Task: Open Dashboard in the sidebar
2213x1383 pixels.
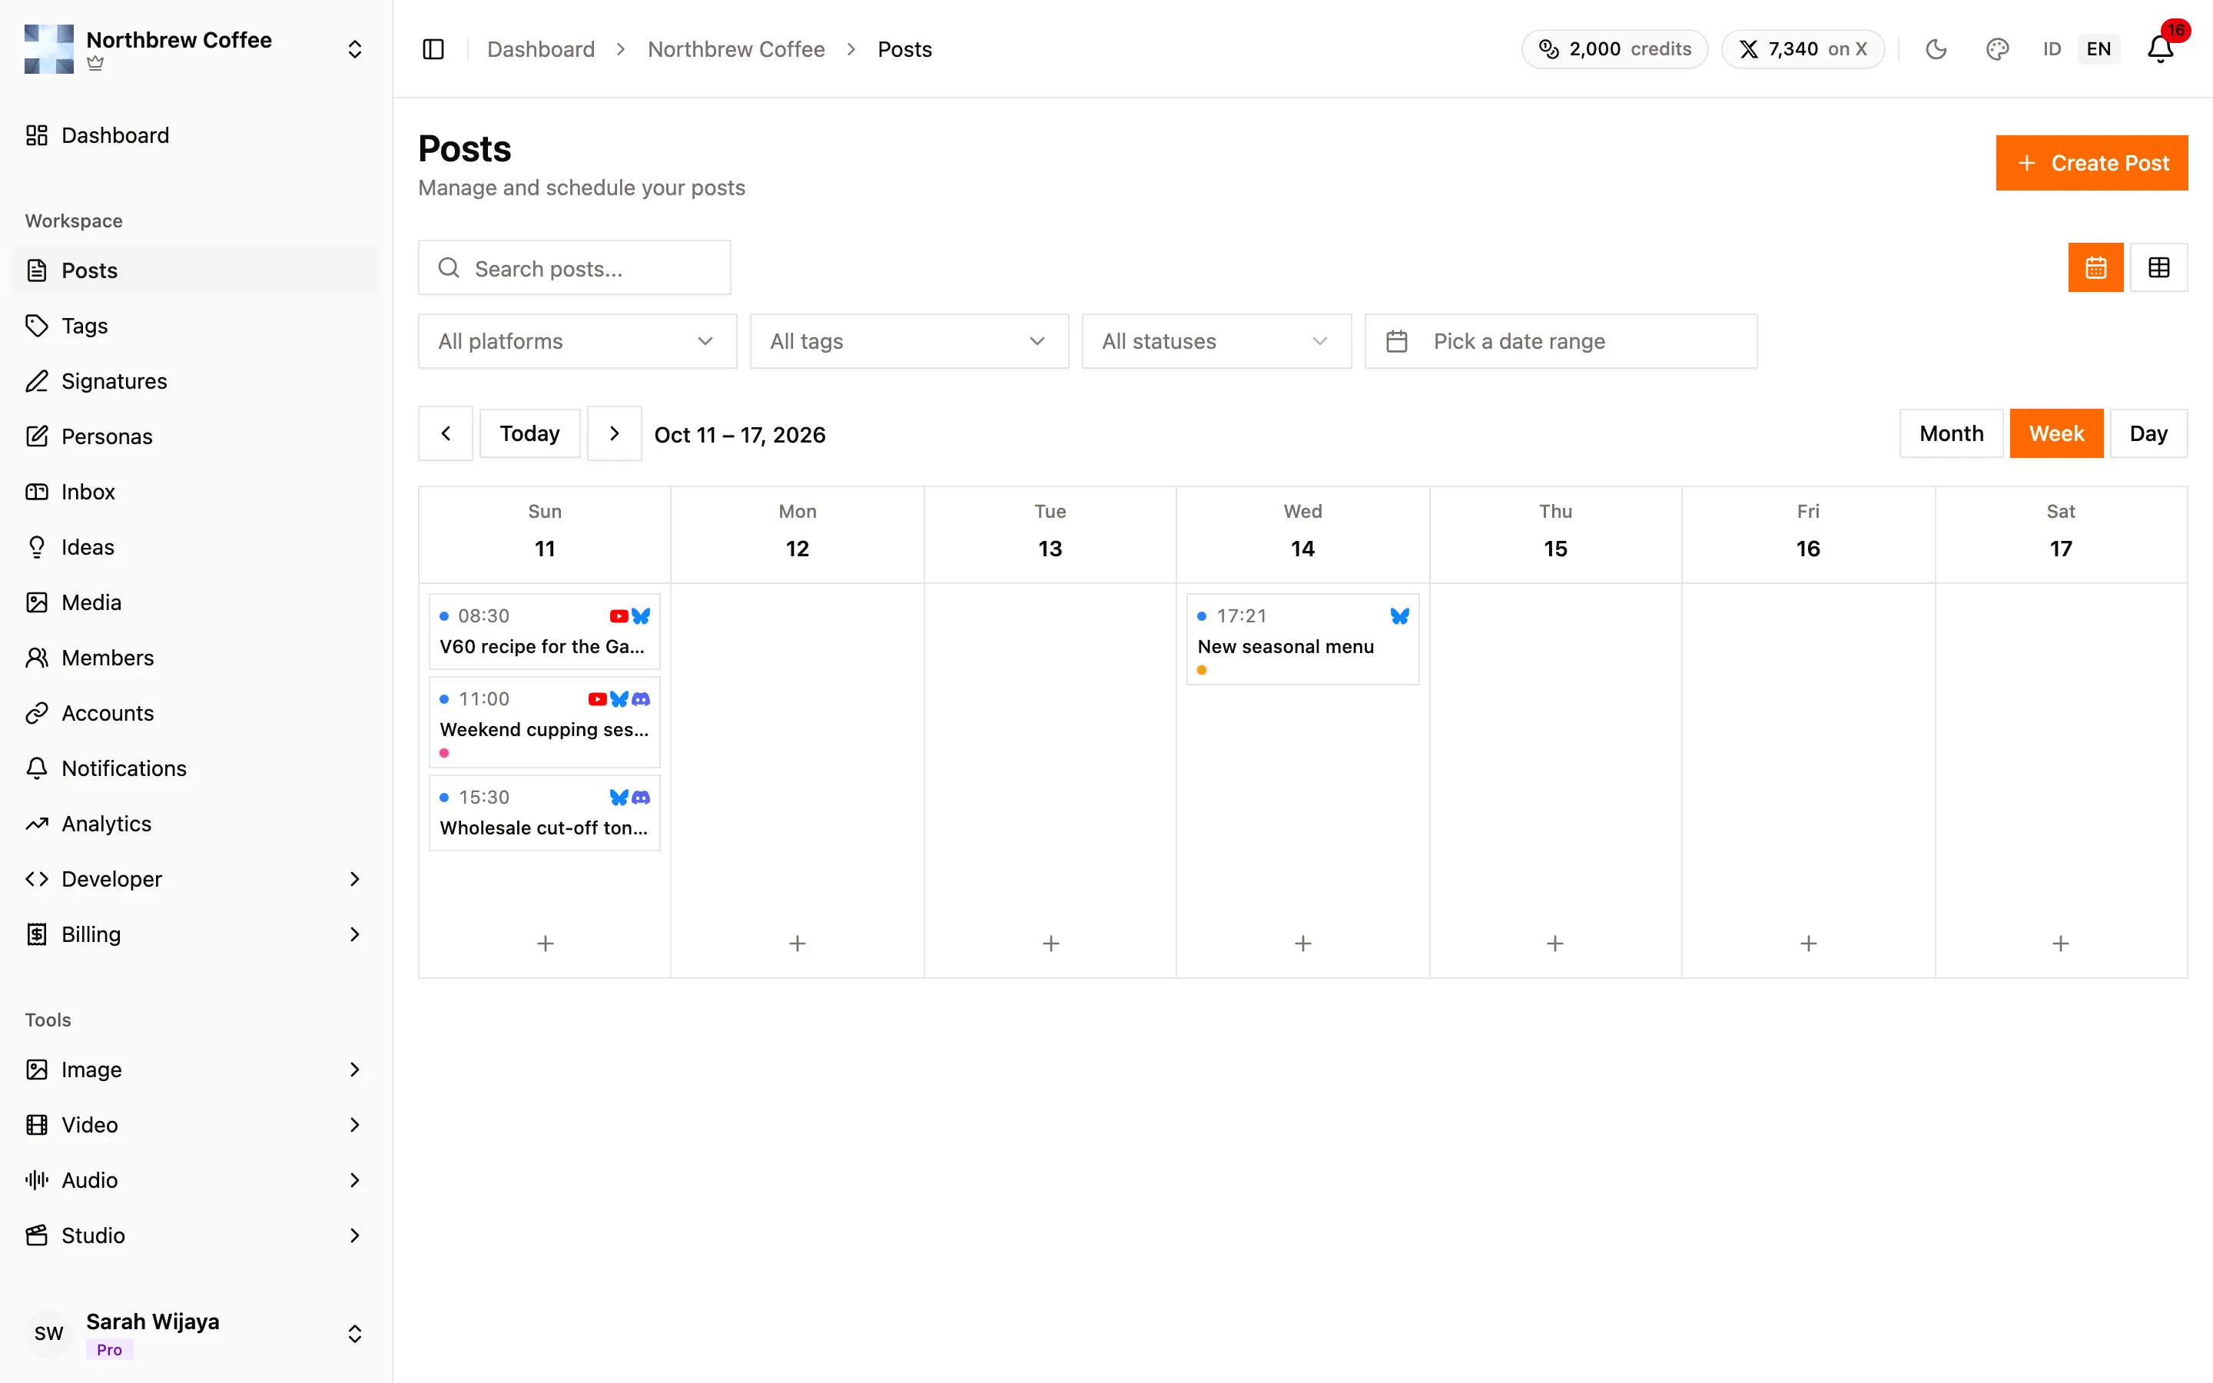Action: pyautogui.click(x=196, y=136)
